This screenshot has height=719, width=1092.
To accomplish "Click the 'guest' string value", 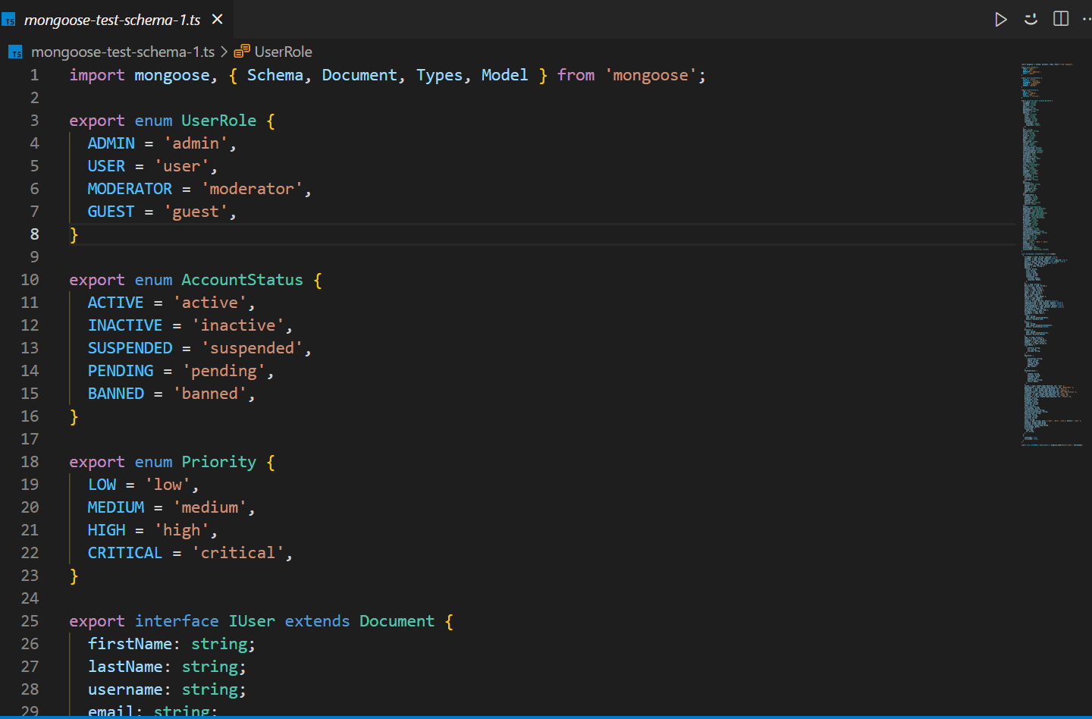I will click(x=196, y=212).
